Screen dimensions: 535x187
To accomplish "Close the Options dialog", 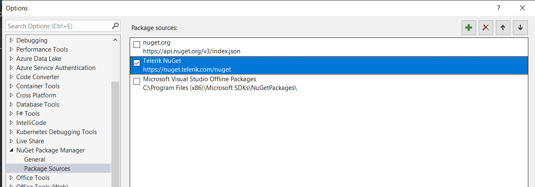I will coord(522,8).
